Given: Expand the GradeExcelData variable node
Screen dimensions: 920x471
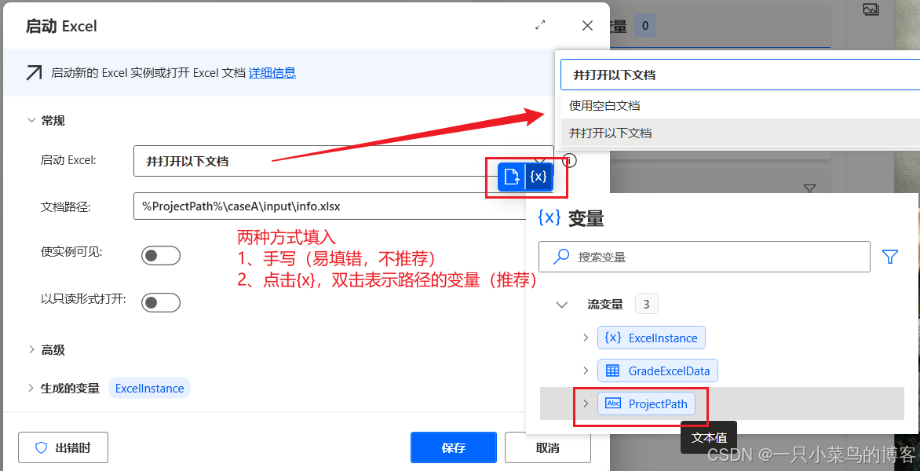Looking at the screenshot, I should click(585, 371).
